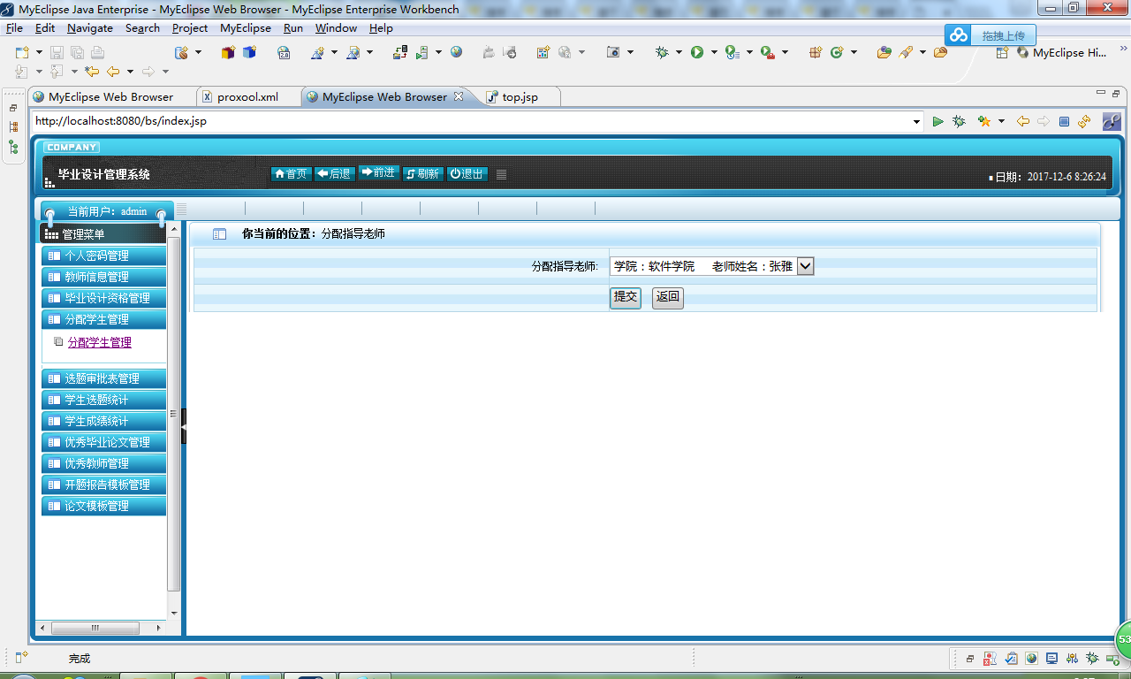Screen dimensions: 1131x679
Task: Open the Run configurations dropdown arrow
Action: (713, 53)
